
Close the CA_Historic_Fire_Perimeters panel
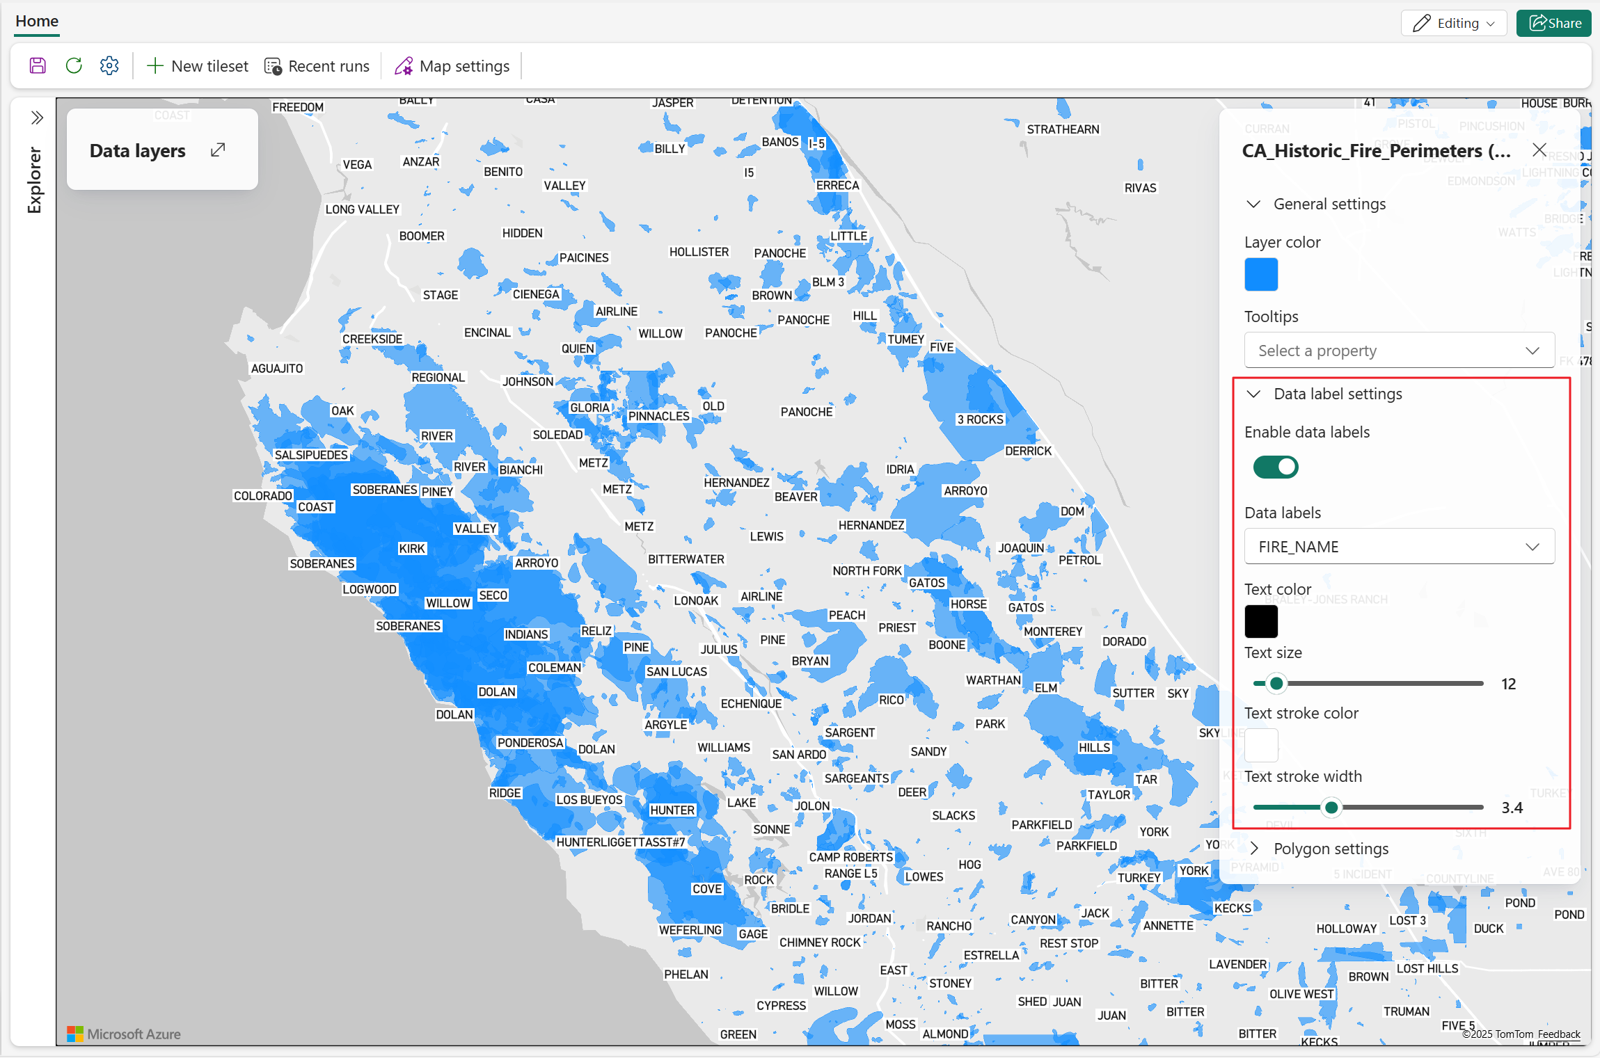click(1539, 150)
